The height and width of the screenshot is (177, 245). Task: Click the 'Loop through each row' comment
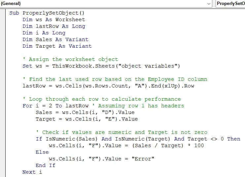pyautogui.click(x=102, y=99)
